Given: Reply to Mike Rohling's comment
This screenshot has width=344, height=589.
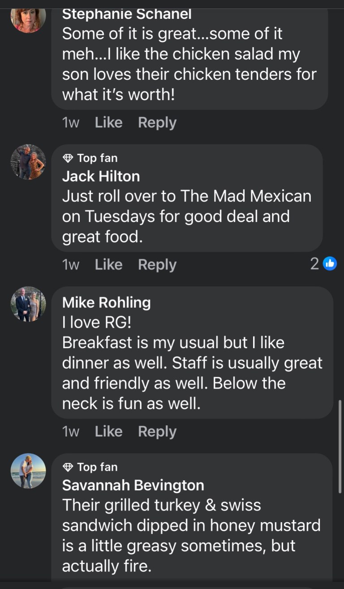Looking at the screenshot, I should 157,432.
